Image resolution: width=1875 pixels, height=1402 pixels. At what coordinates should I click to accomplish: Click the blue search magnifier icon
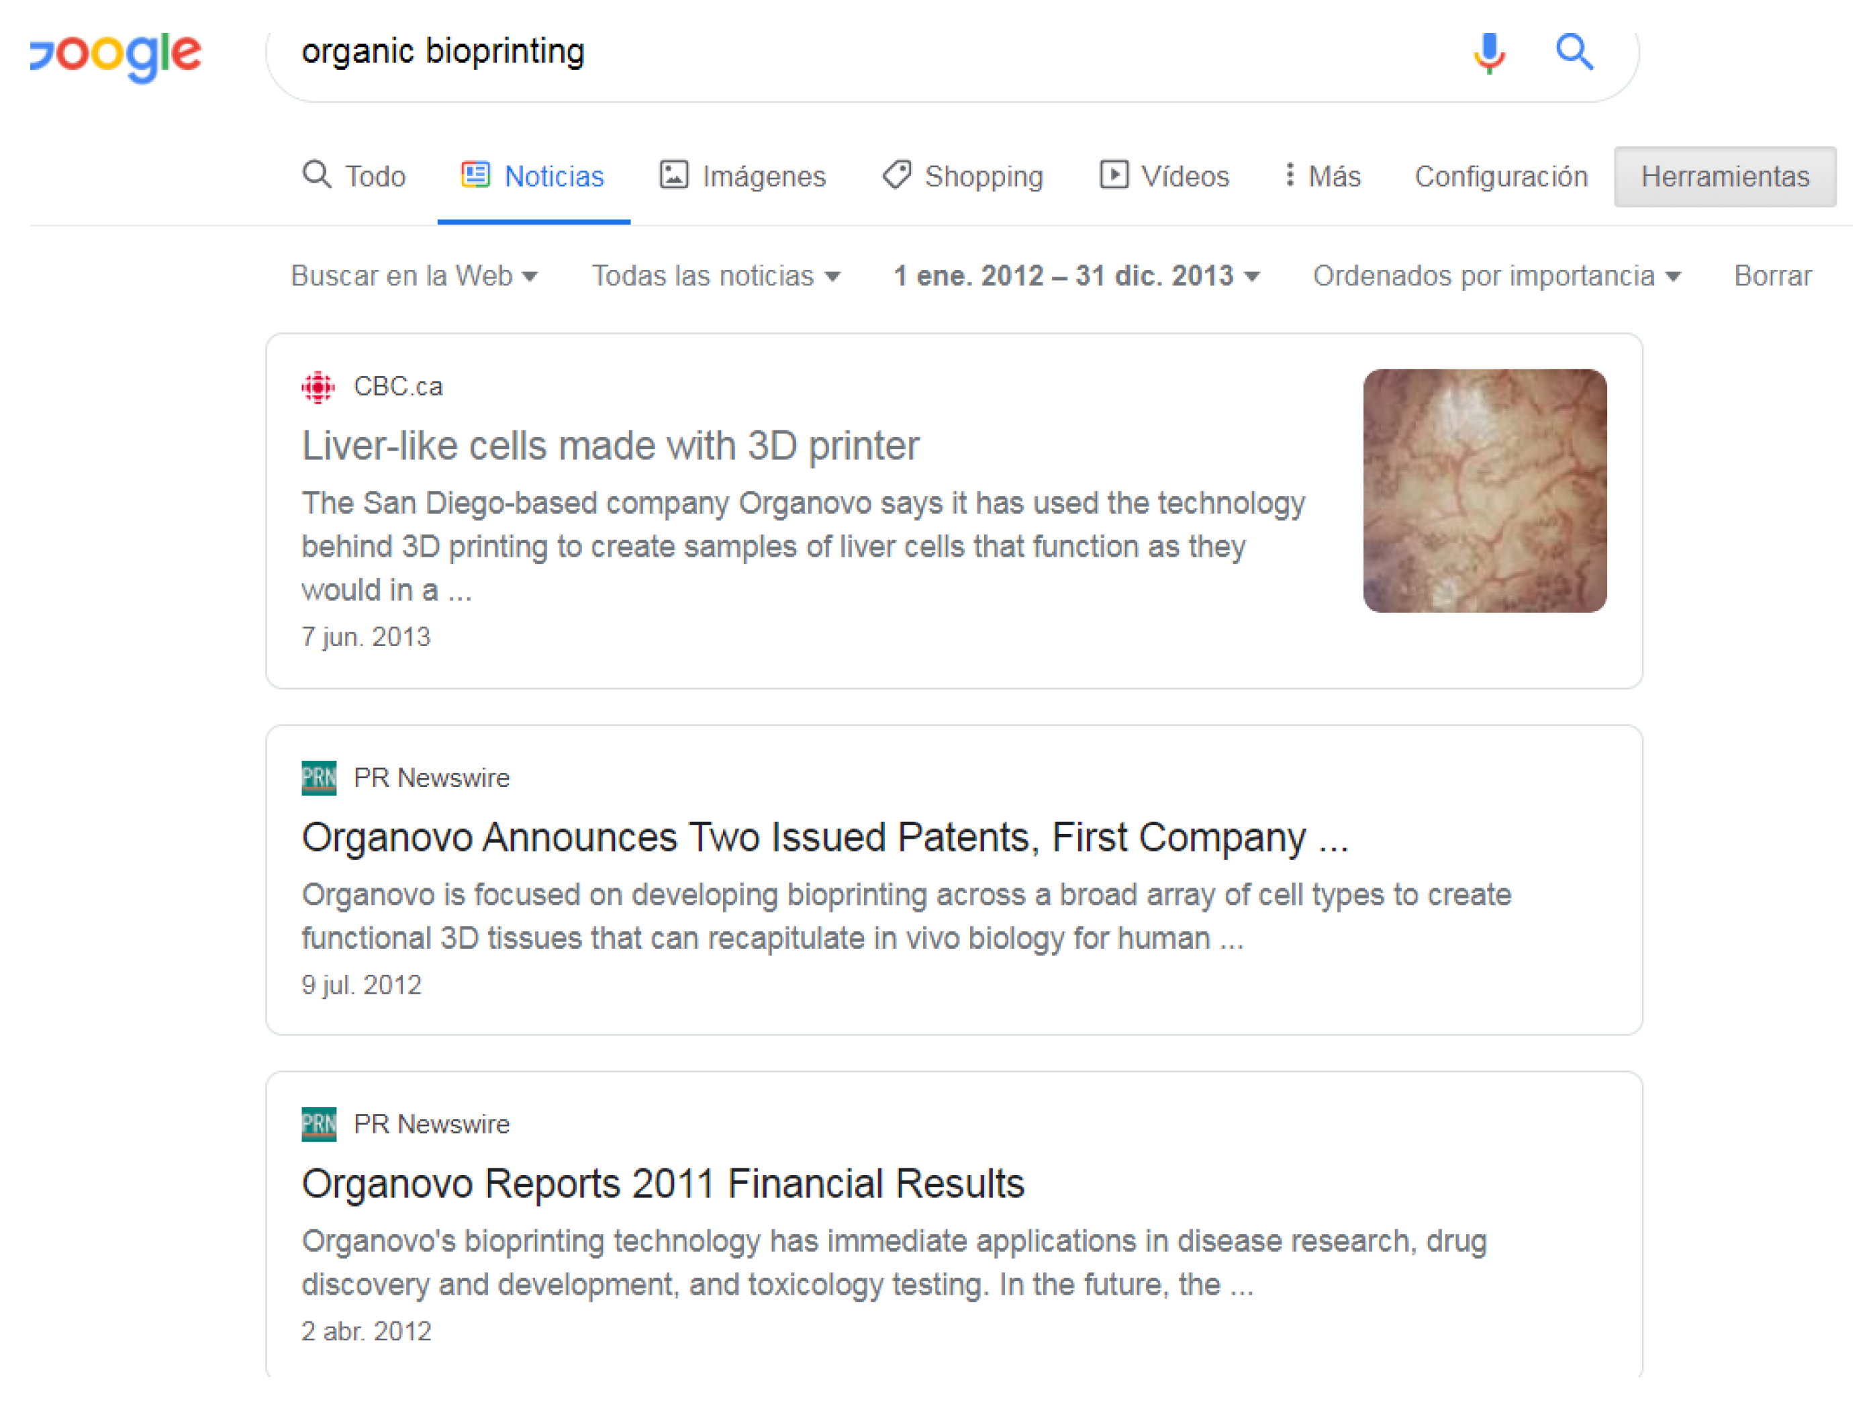pyautogui.click(x=1574, y=52)
